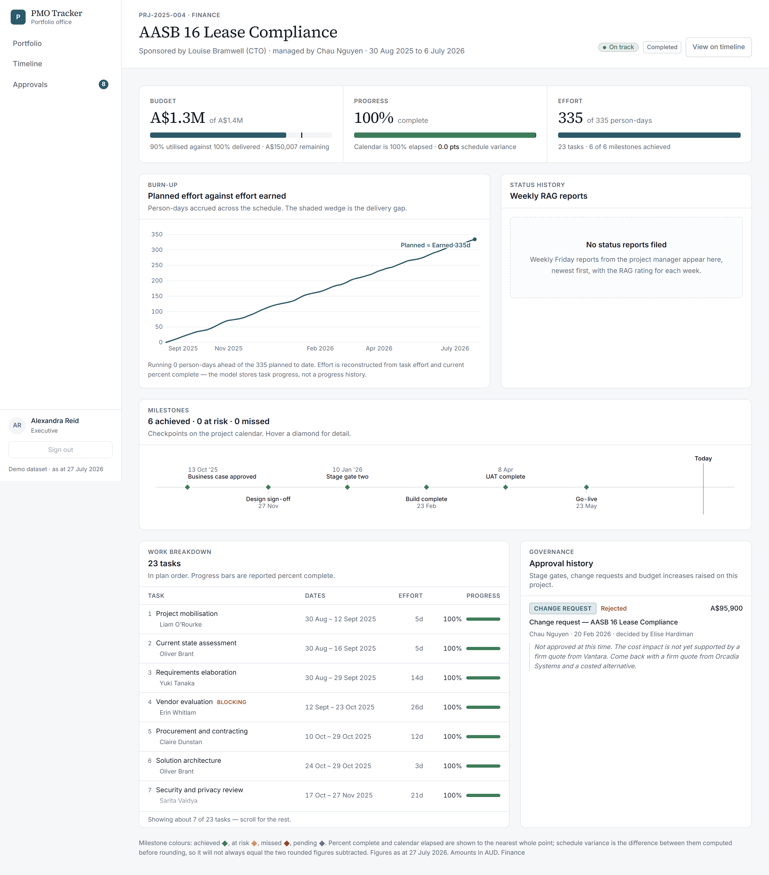
Task: Select the Security and privacy review task
Action: (324, 795)
